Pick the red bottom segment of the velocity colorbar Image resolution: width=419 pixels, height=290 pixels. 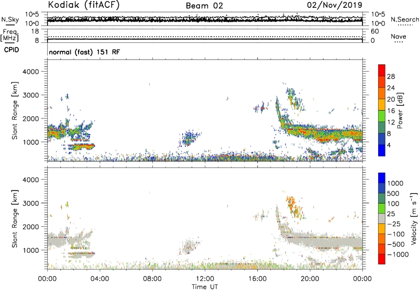point(382,259)
